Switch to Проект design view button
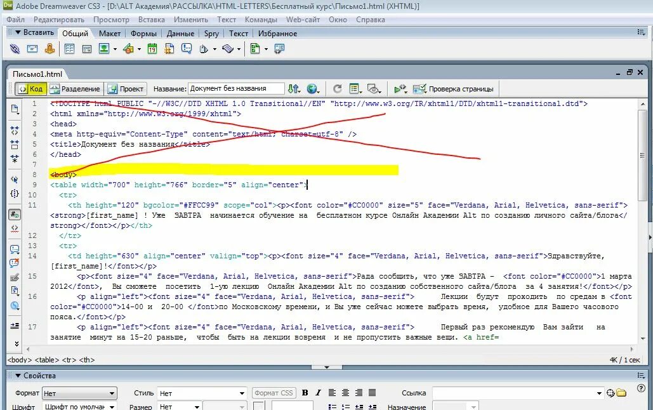The width and height of the screenshot is (653, 410). pyautogui.click(x=126, y=89)
